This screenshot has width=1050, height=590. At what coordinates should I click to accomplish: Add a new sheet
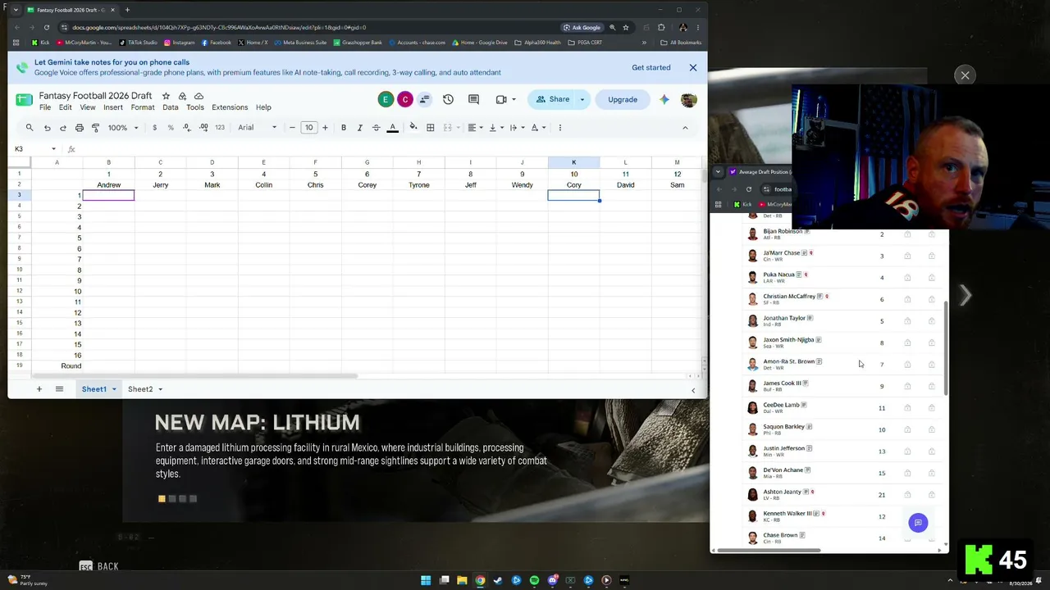pyautogui.click(x=39, y=388)
